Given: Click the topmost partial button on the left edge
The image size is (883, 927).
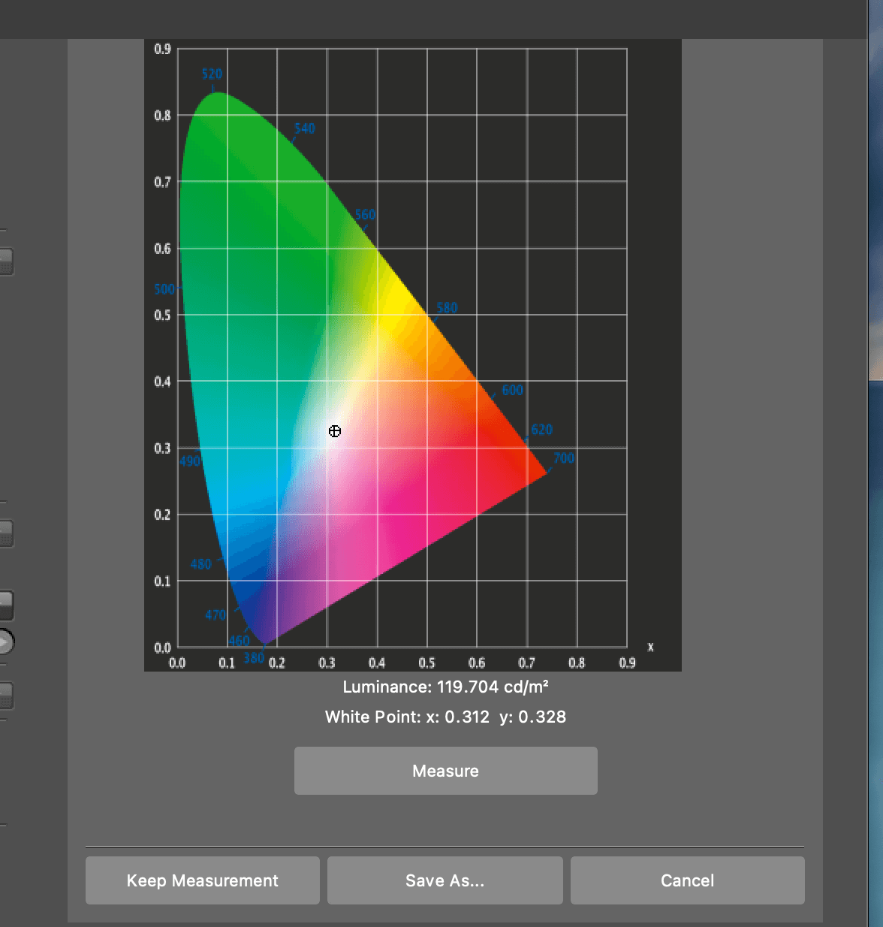Looking at the screenshot, I should [6, 261].
